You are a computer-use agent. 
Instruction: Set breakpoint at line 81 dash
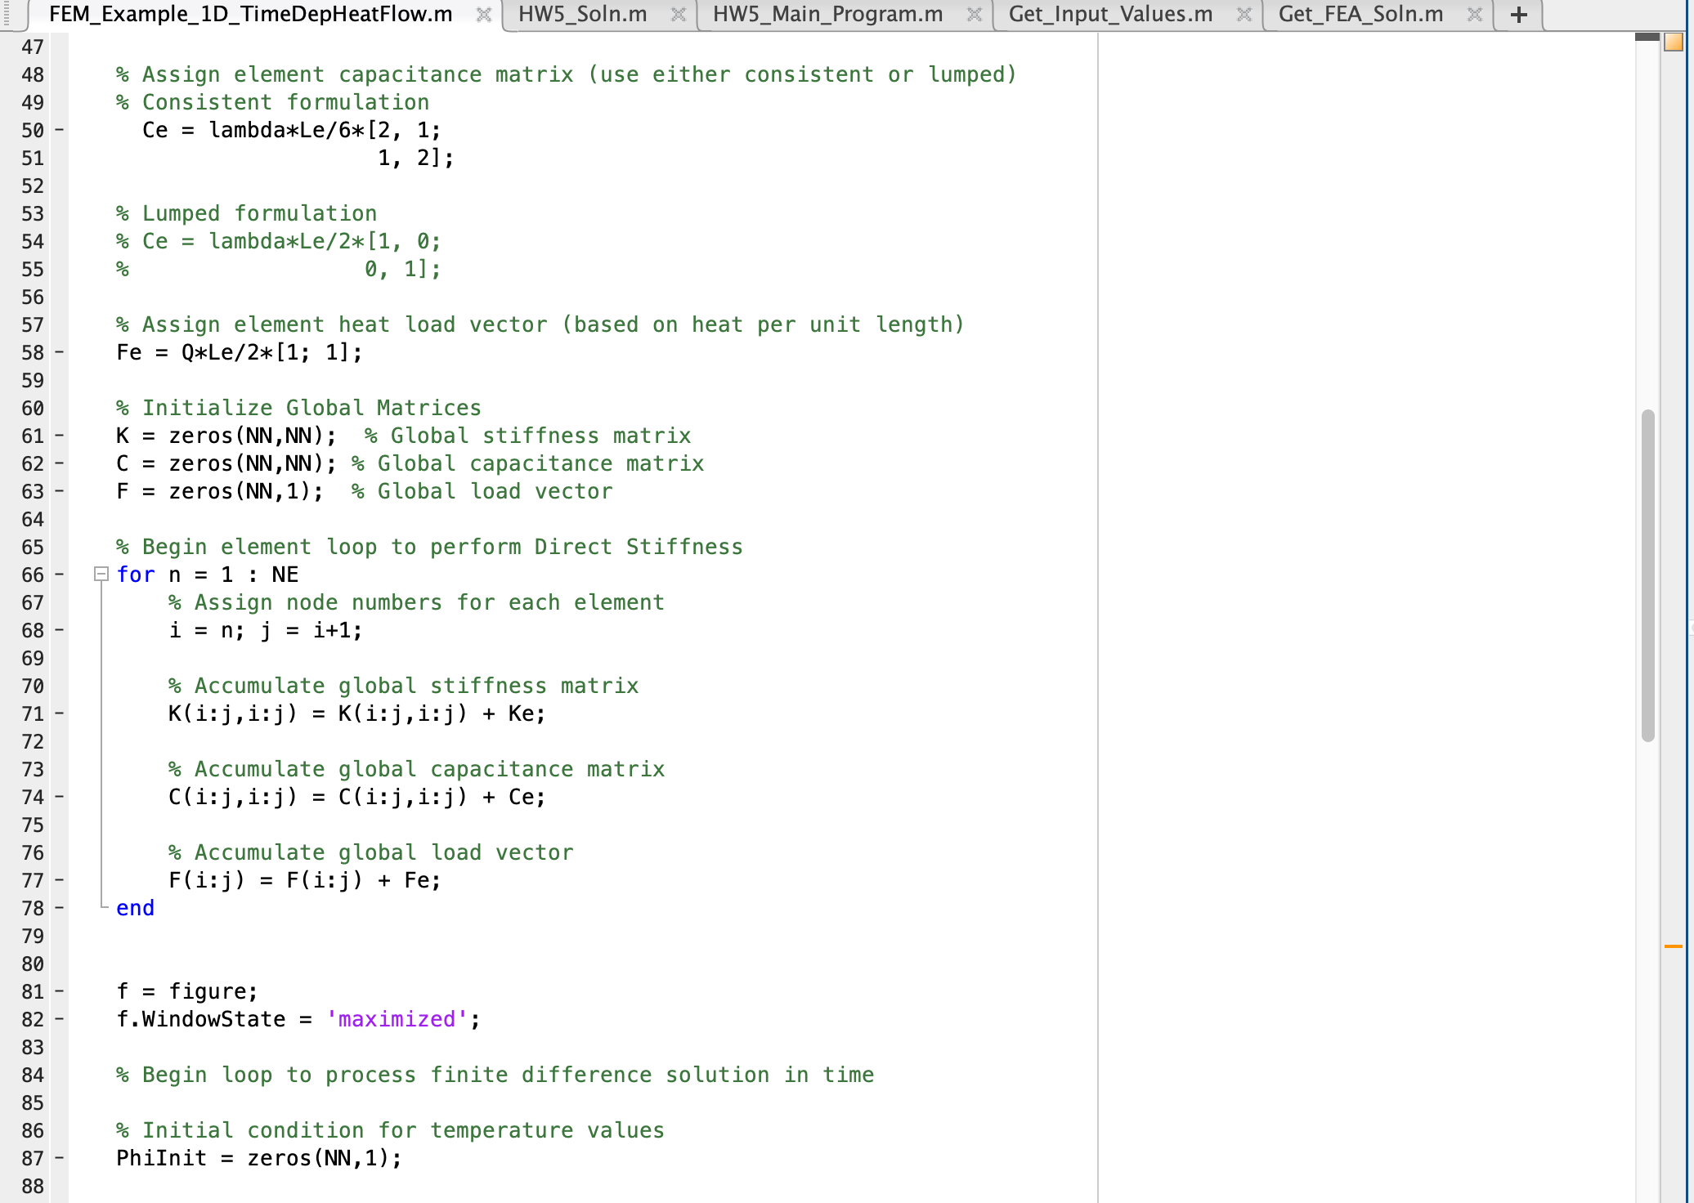click(59, 991)
